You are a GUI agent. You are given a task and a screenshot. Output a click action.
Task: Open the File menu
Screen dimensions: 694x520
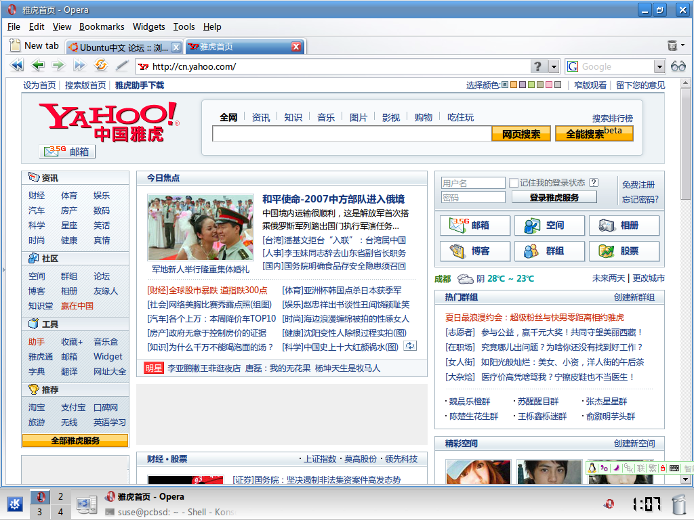pyautogui.click(x=14, y=26)
